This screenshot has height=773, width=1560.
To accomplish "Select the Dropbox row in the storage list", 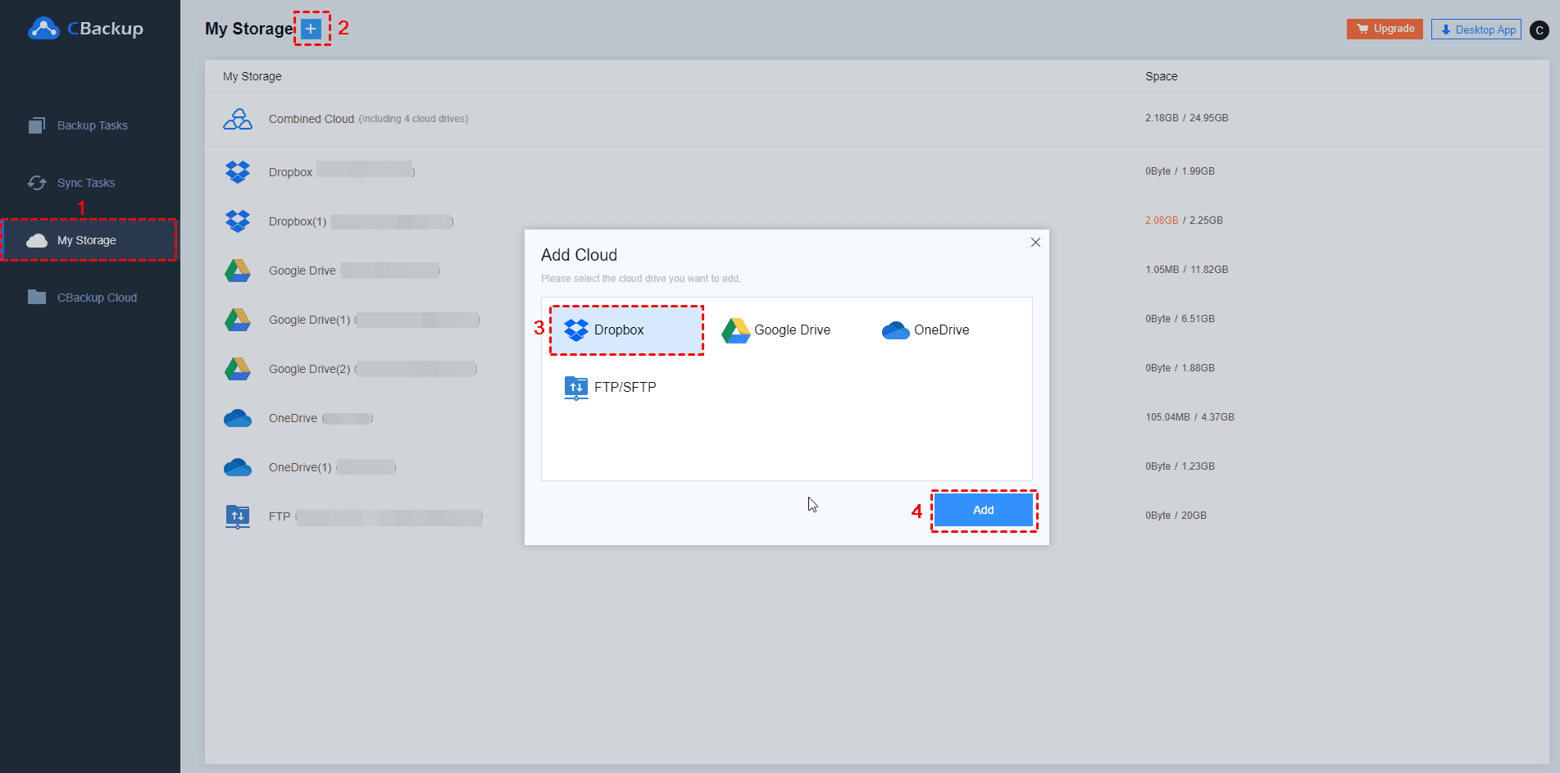I will [x=876, y=171].
